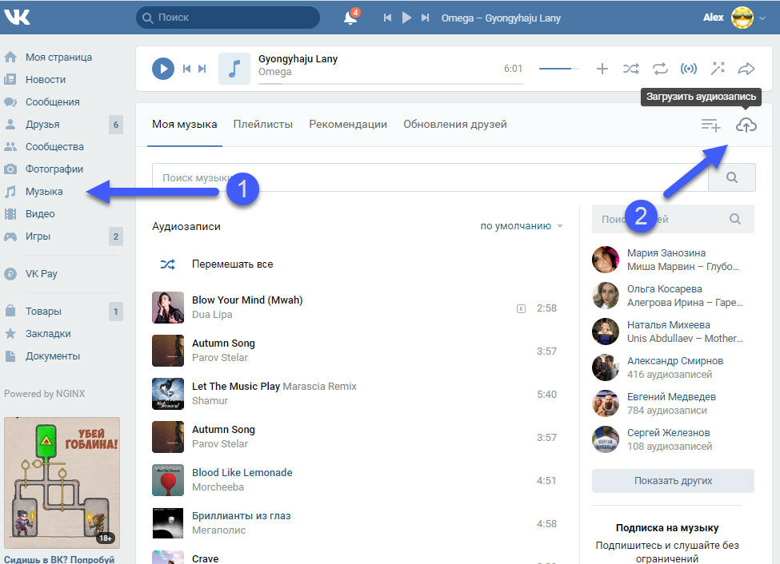Click the header Поиск search field

pos(228,18)
